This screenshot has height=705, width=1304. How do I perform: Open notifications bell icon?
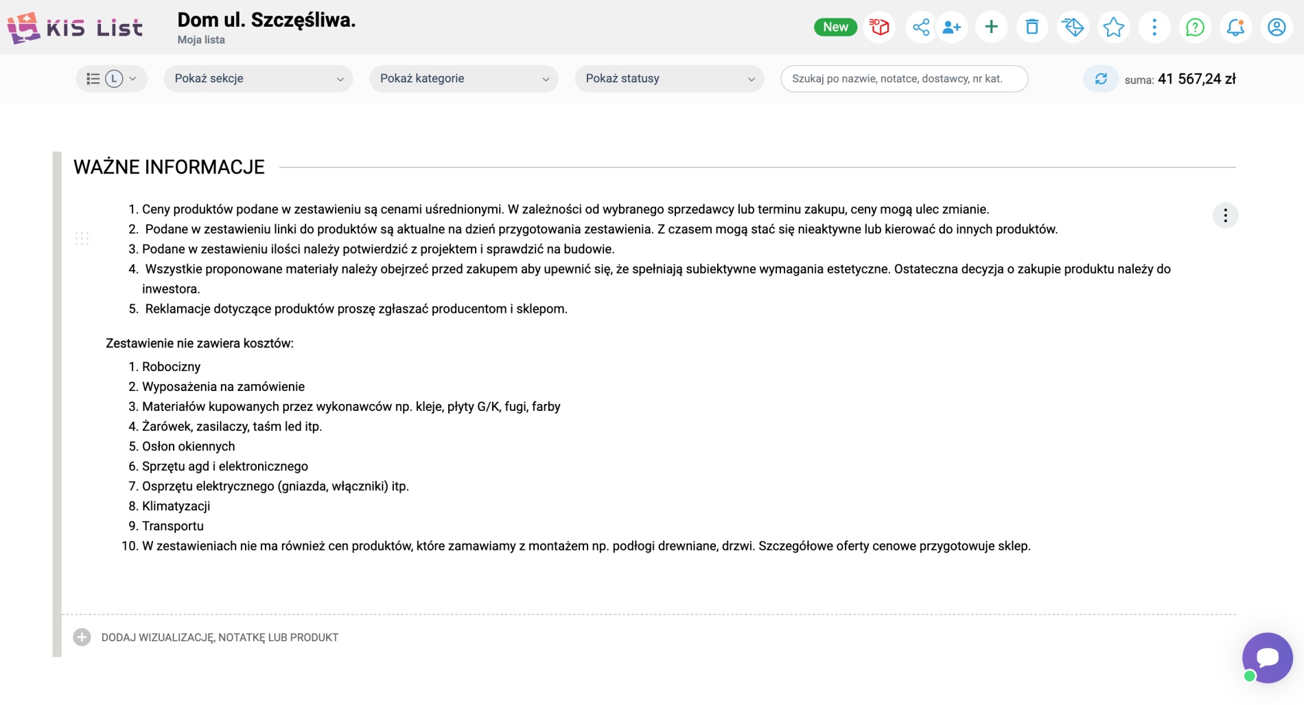[1236, 27]
